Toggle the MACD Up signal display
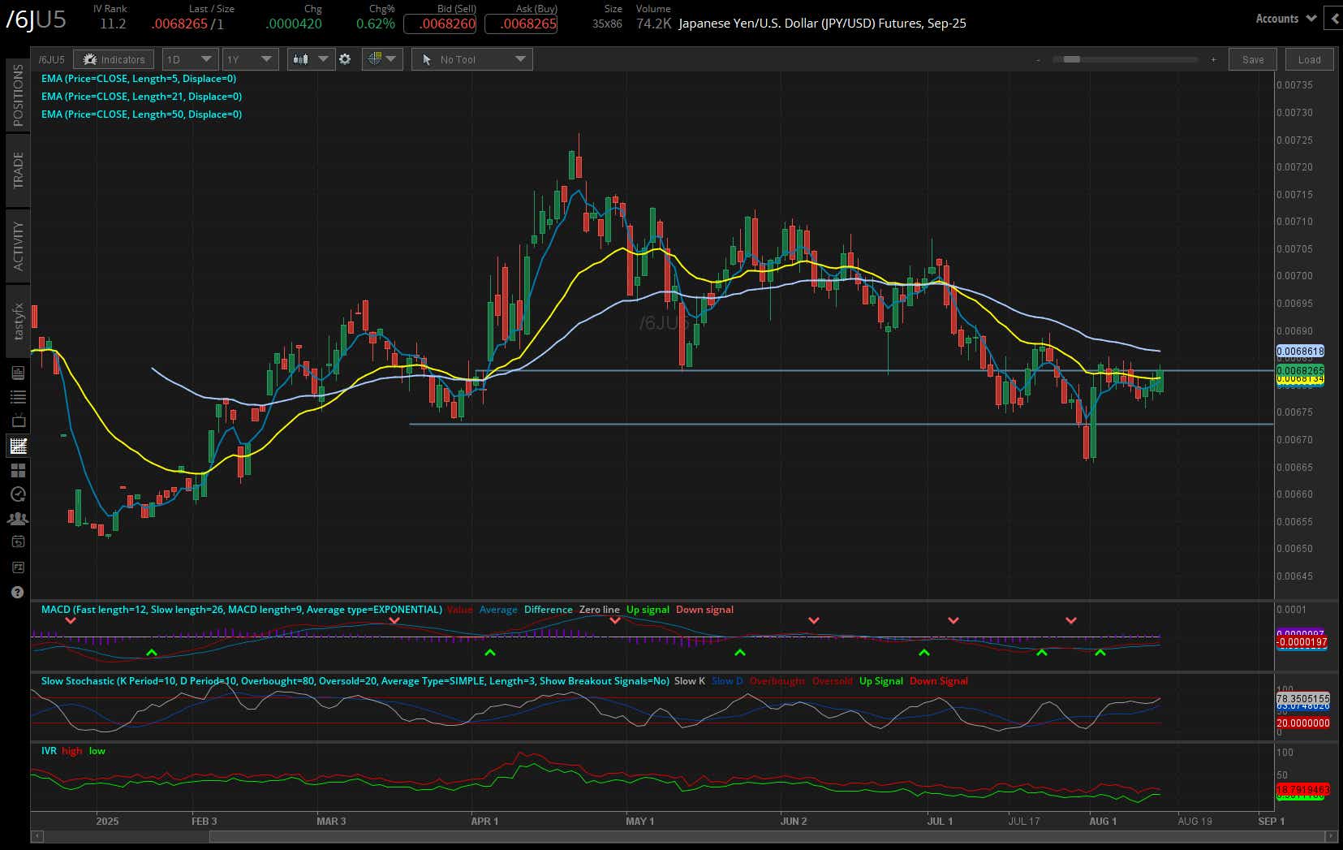This screenshot has height=850, width=1343. click(647, 609)
